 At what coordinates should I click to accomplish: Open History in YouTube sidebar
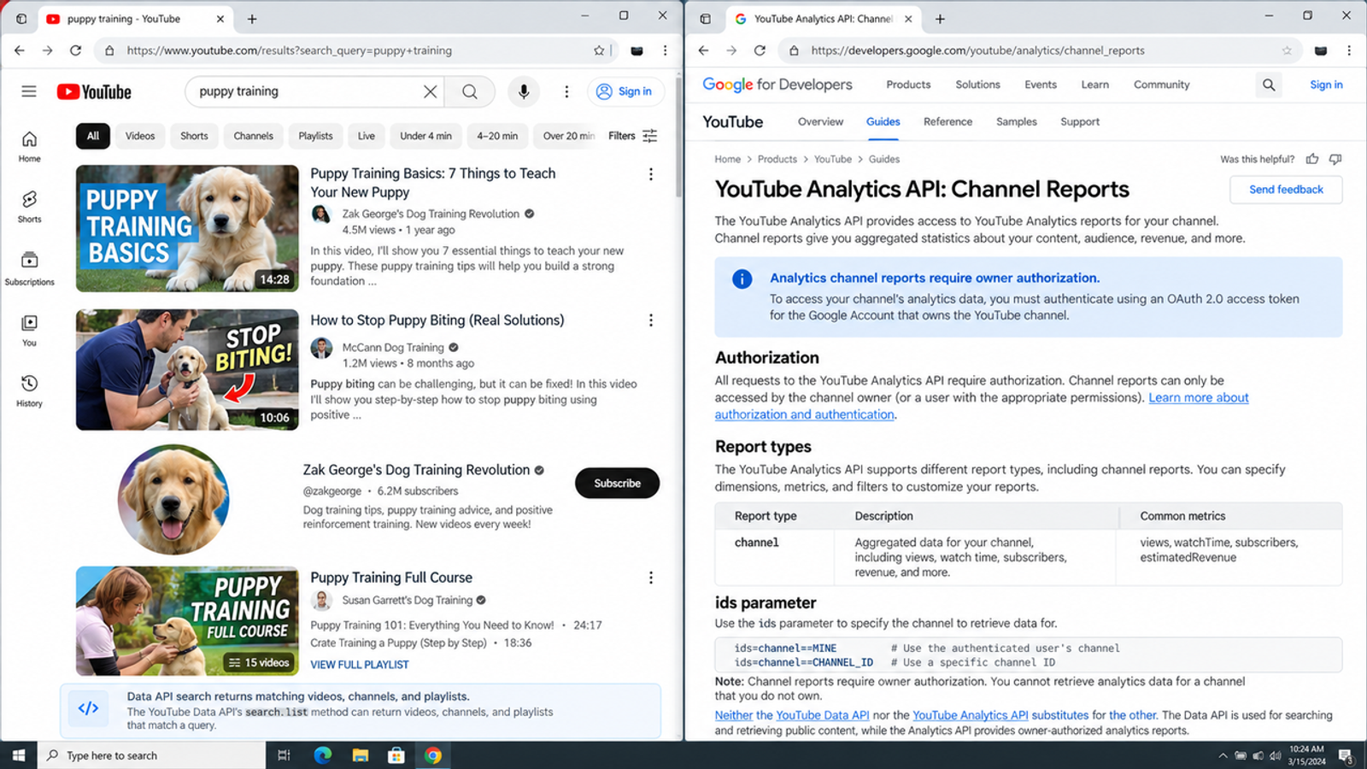[29, 390]
